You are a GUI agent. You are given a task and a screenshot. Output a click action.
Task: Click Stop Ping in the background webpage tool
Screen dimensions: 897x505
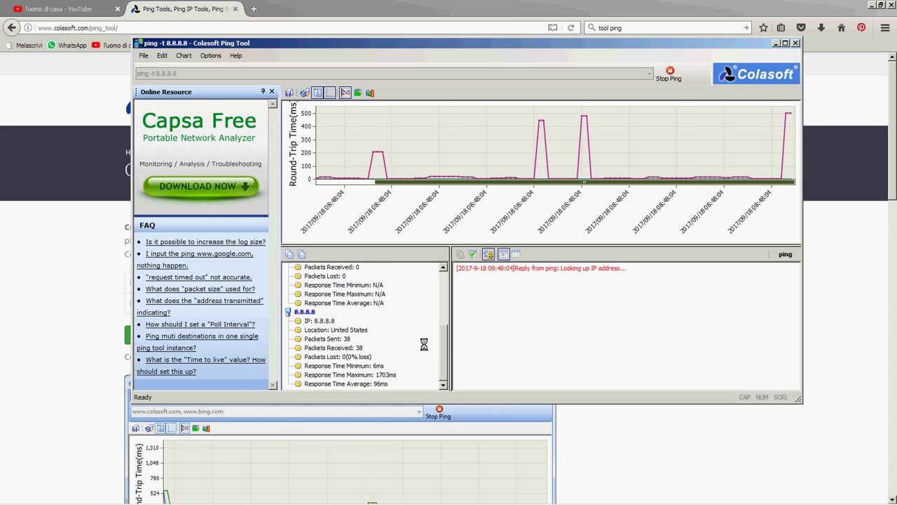(438, 412)
